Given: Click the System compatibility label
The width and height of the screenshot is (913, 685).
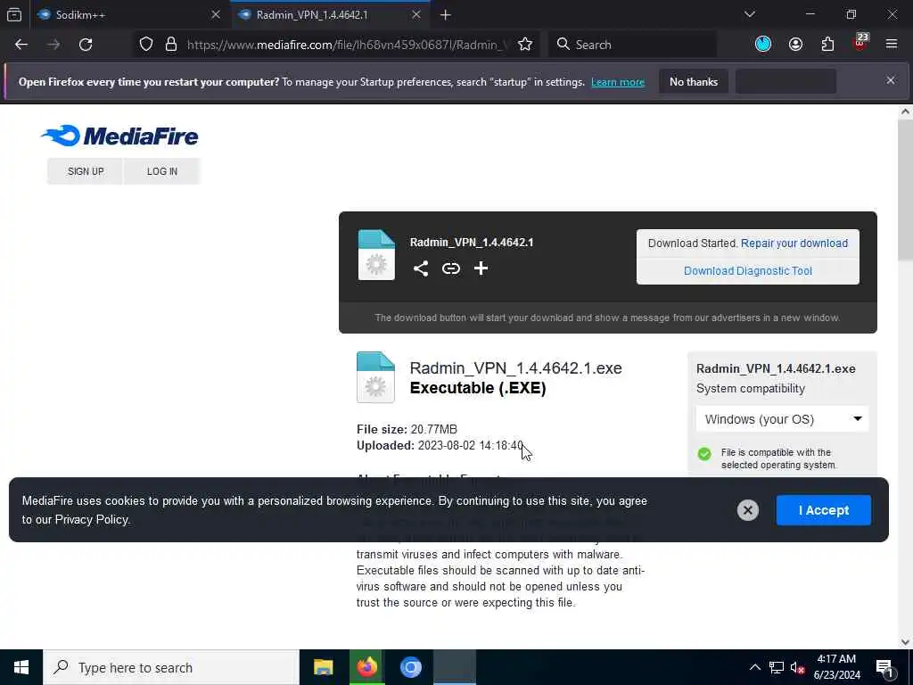Looking at the screenshot, I should tap(751, 389).
